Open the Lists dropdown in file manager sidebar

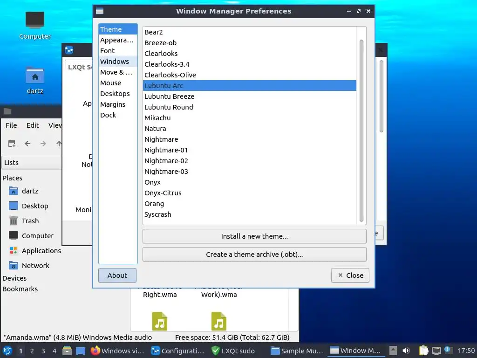[x=32, y=163]
